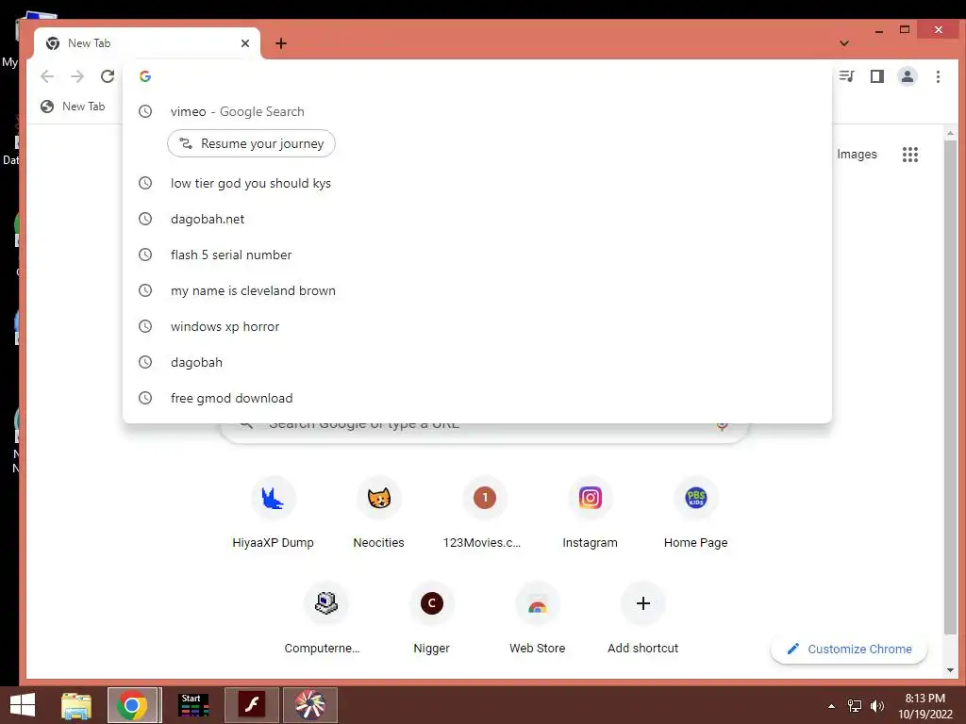Open a new tab with the plus button
966x724 pixels.
point(281,43)
